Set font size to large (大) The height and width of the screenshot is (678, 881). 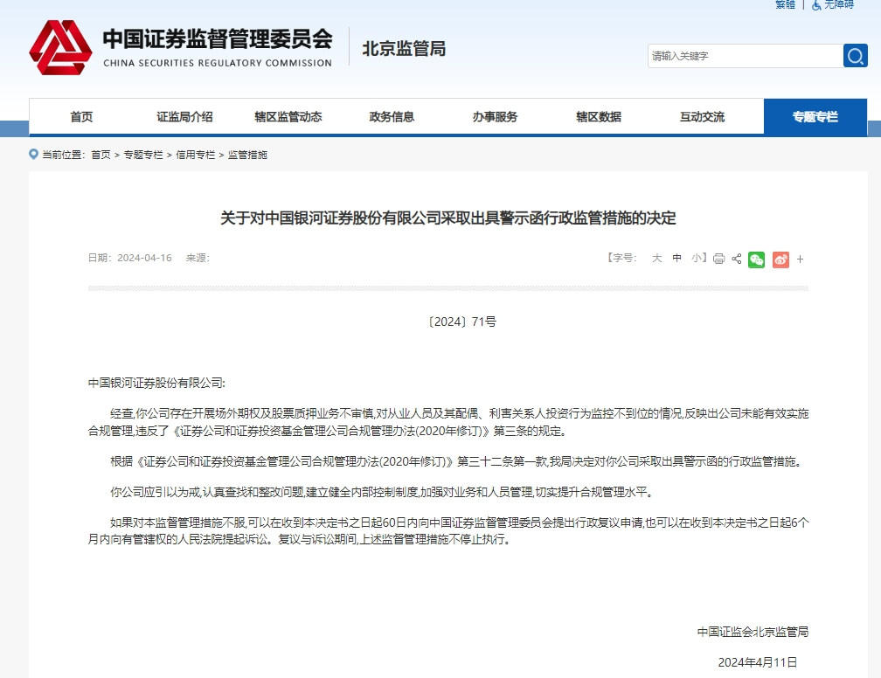coord(656,258)
